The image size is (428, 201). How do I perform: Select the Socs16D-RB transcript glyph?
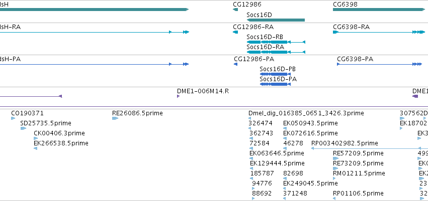tap(276, 42)
